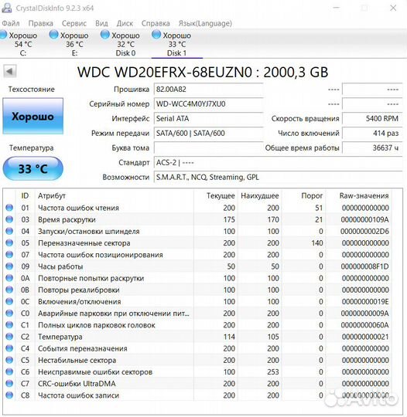This screenshot has height=417, width=407.
Task: Click the Атрибут column header
Action: point(52,195)
